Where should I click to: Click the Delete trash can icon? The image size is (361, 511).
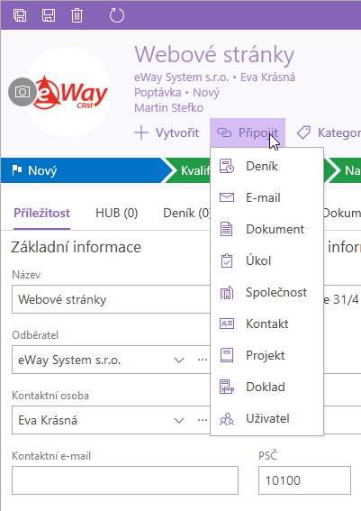pos(77,15)
